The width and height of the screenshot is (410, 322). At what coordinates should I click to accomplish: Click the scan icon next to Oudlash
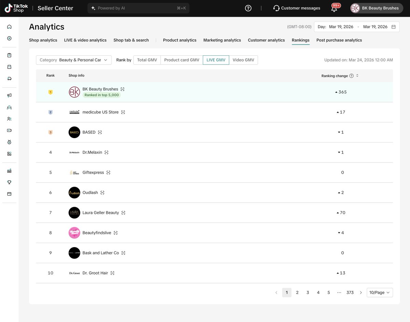pos(102,192)
